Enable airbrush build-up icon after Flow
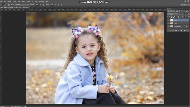The image size is (190, 107). pyautogui.click(x=58, y=5)
